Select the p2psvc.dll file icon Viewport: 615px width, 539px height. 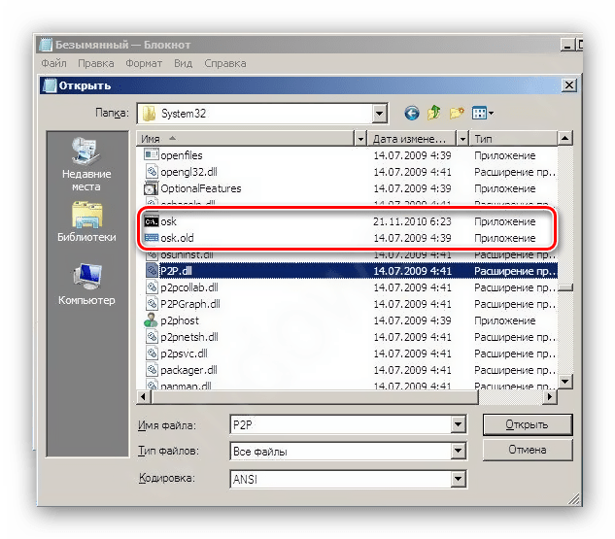[152, 354]
